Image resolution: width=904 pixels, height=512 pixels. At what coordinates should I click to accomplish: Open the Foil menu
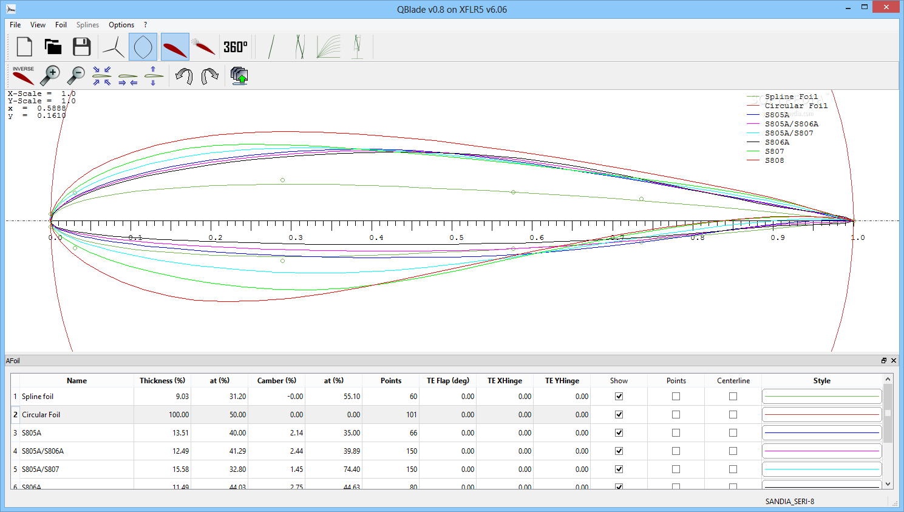pyautogui.click(x=61, y=25)
